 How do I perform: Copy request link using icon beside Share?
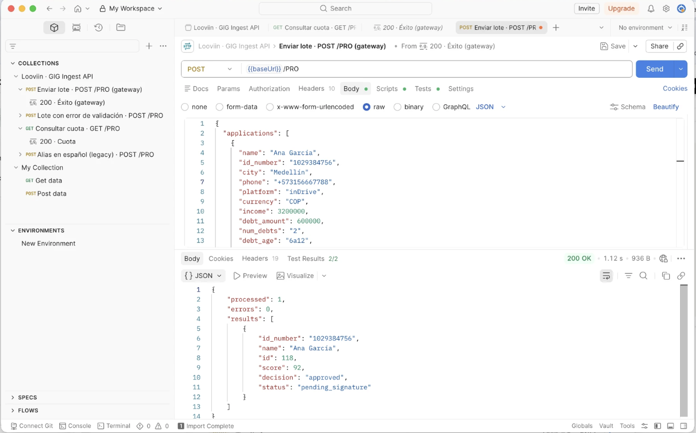point(680,46)
